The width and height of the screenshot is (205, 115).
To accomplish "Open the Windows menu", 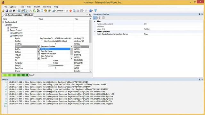I will pos(47,7).
